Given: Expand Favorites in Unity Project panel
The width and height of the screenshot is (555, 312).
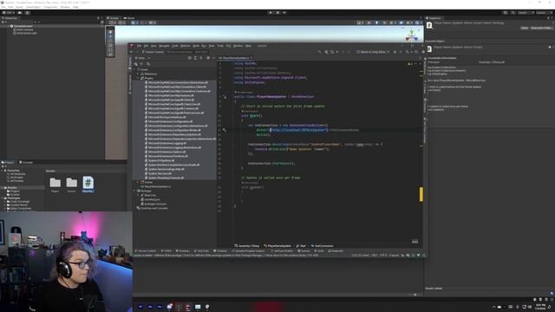Looking at the screenshot, I should point(3,171).
